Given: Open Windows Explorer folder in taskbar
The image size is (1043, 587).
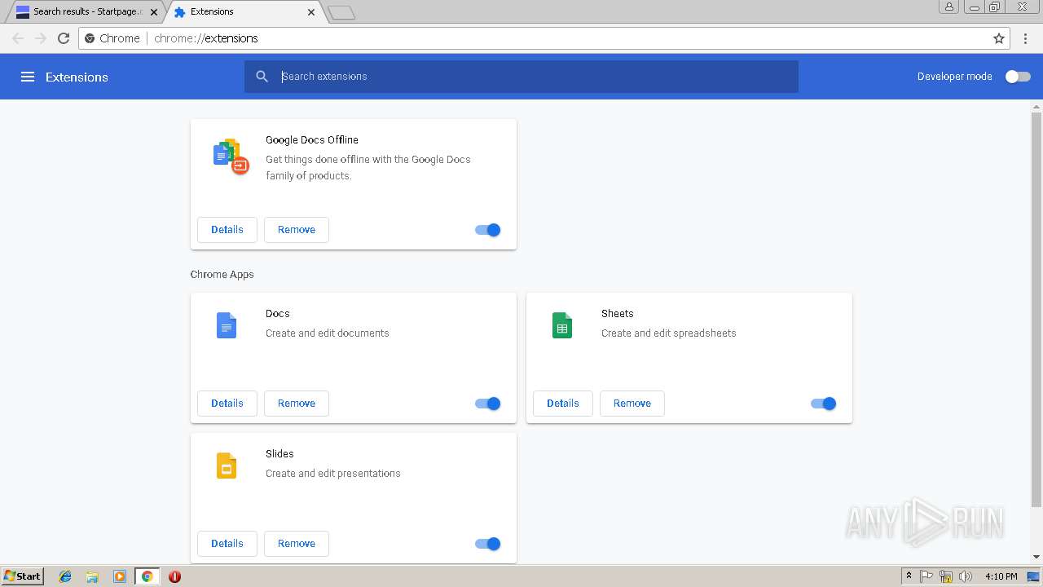Looking at the screenshot, I should click(92, 576).
